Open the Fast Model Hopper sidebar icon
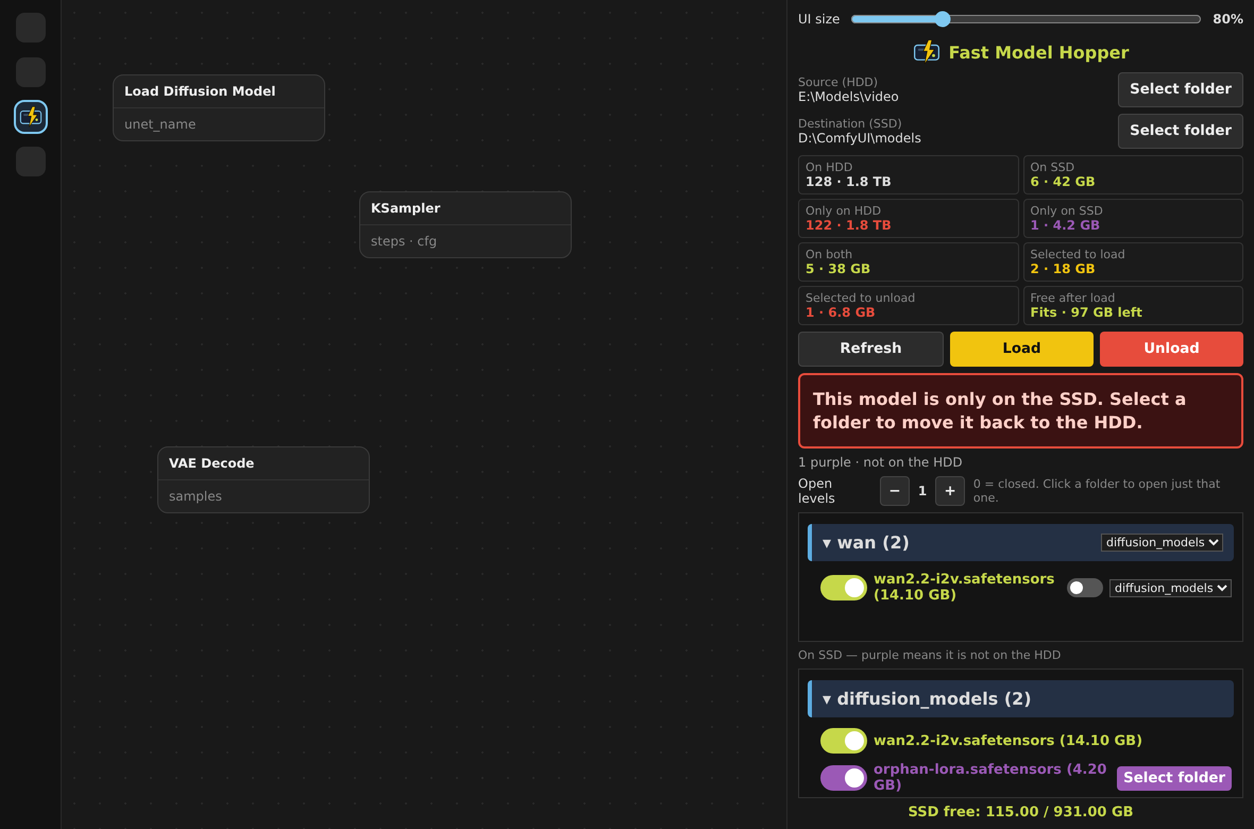This screenshot has width=1254, height=829. 31,117
